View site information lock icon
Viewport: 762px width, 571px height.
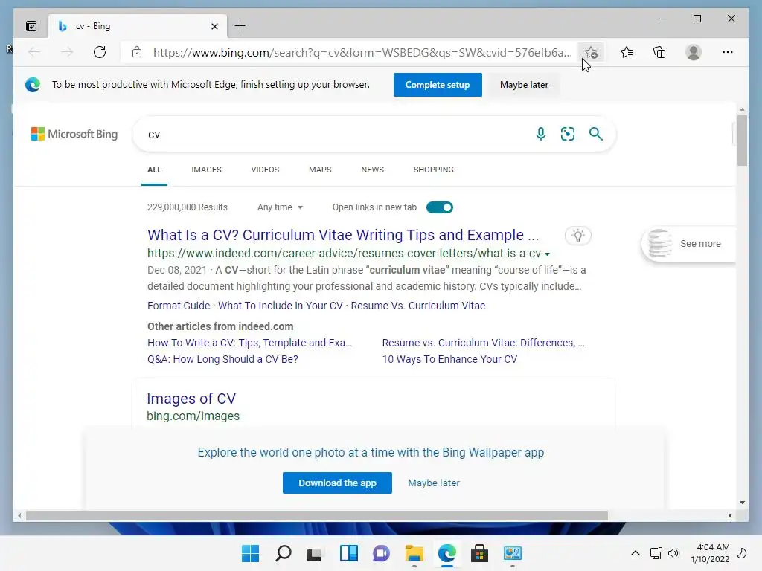pos(137,52)
